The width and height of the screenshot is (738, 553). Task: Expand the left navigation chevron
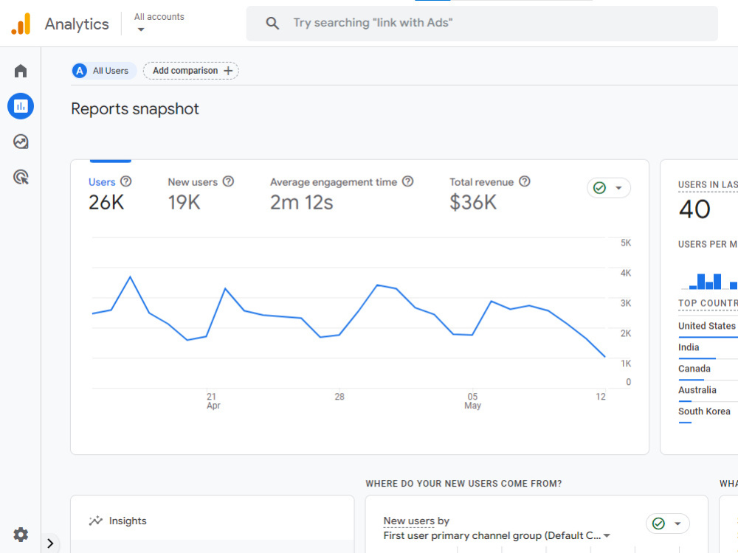(50, 543)
